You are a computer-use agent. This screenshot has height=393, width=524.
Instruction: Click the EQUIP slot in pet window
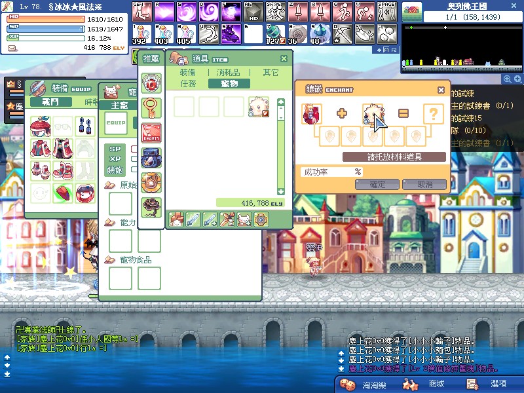pyautogui.click(x=116, y=123)
